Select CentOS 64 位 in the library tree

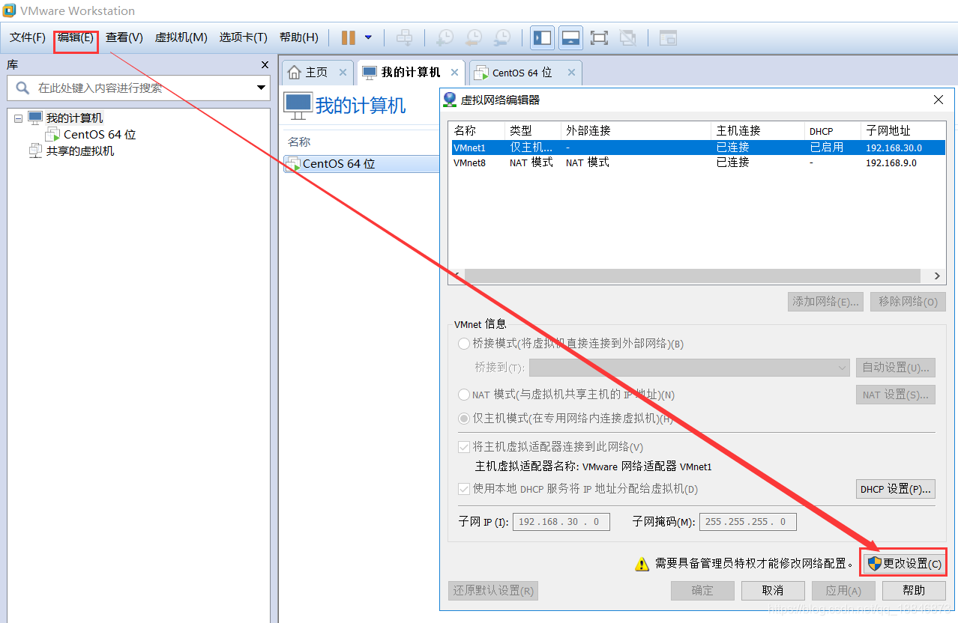(x=100, y=135)
